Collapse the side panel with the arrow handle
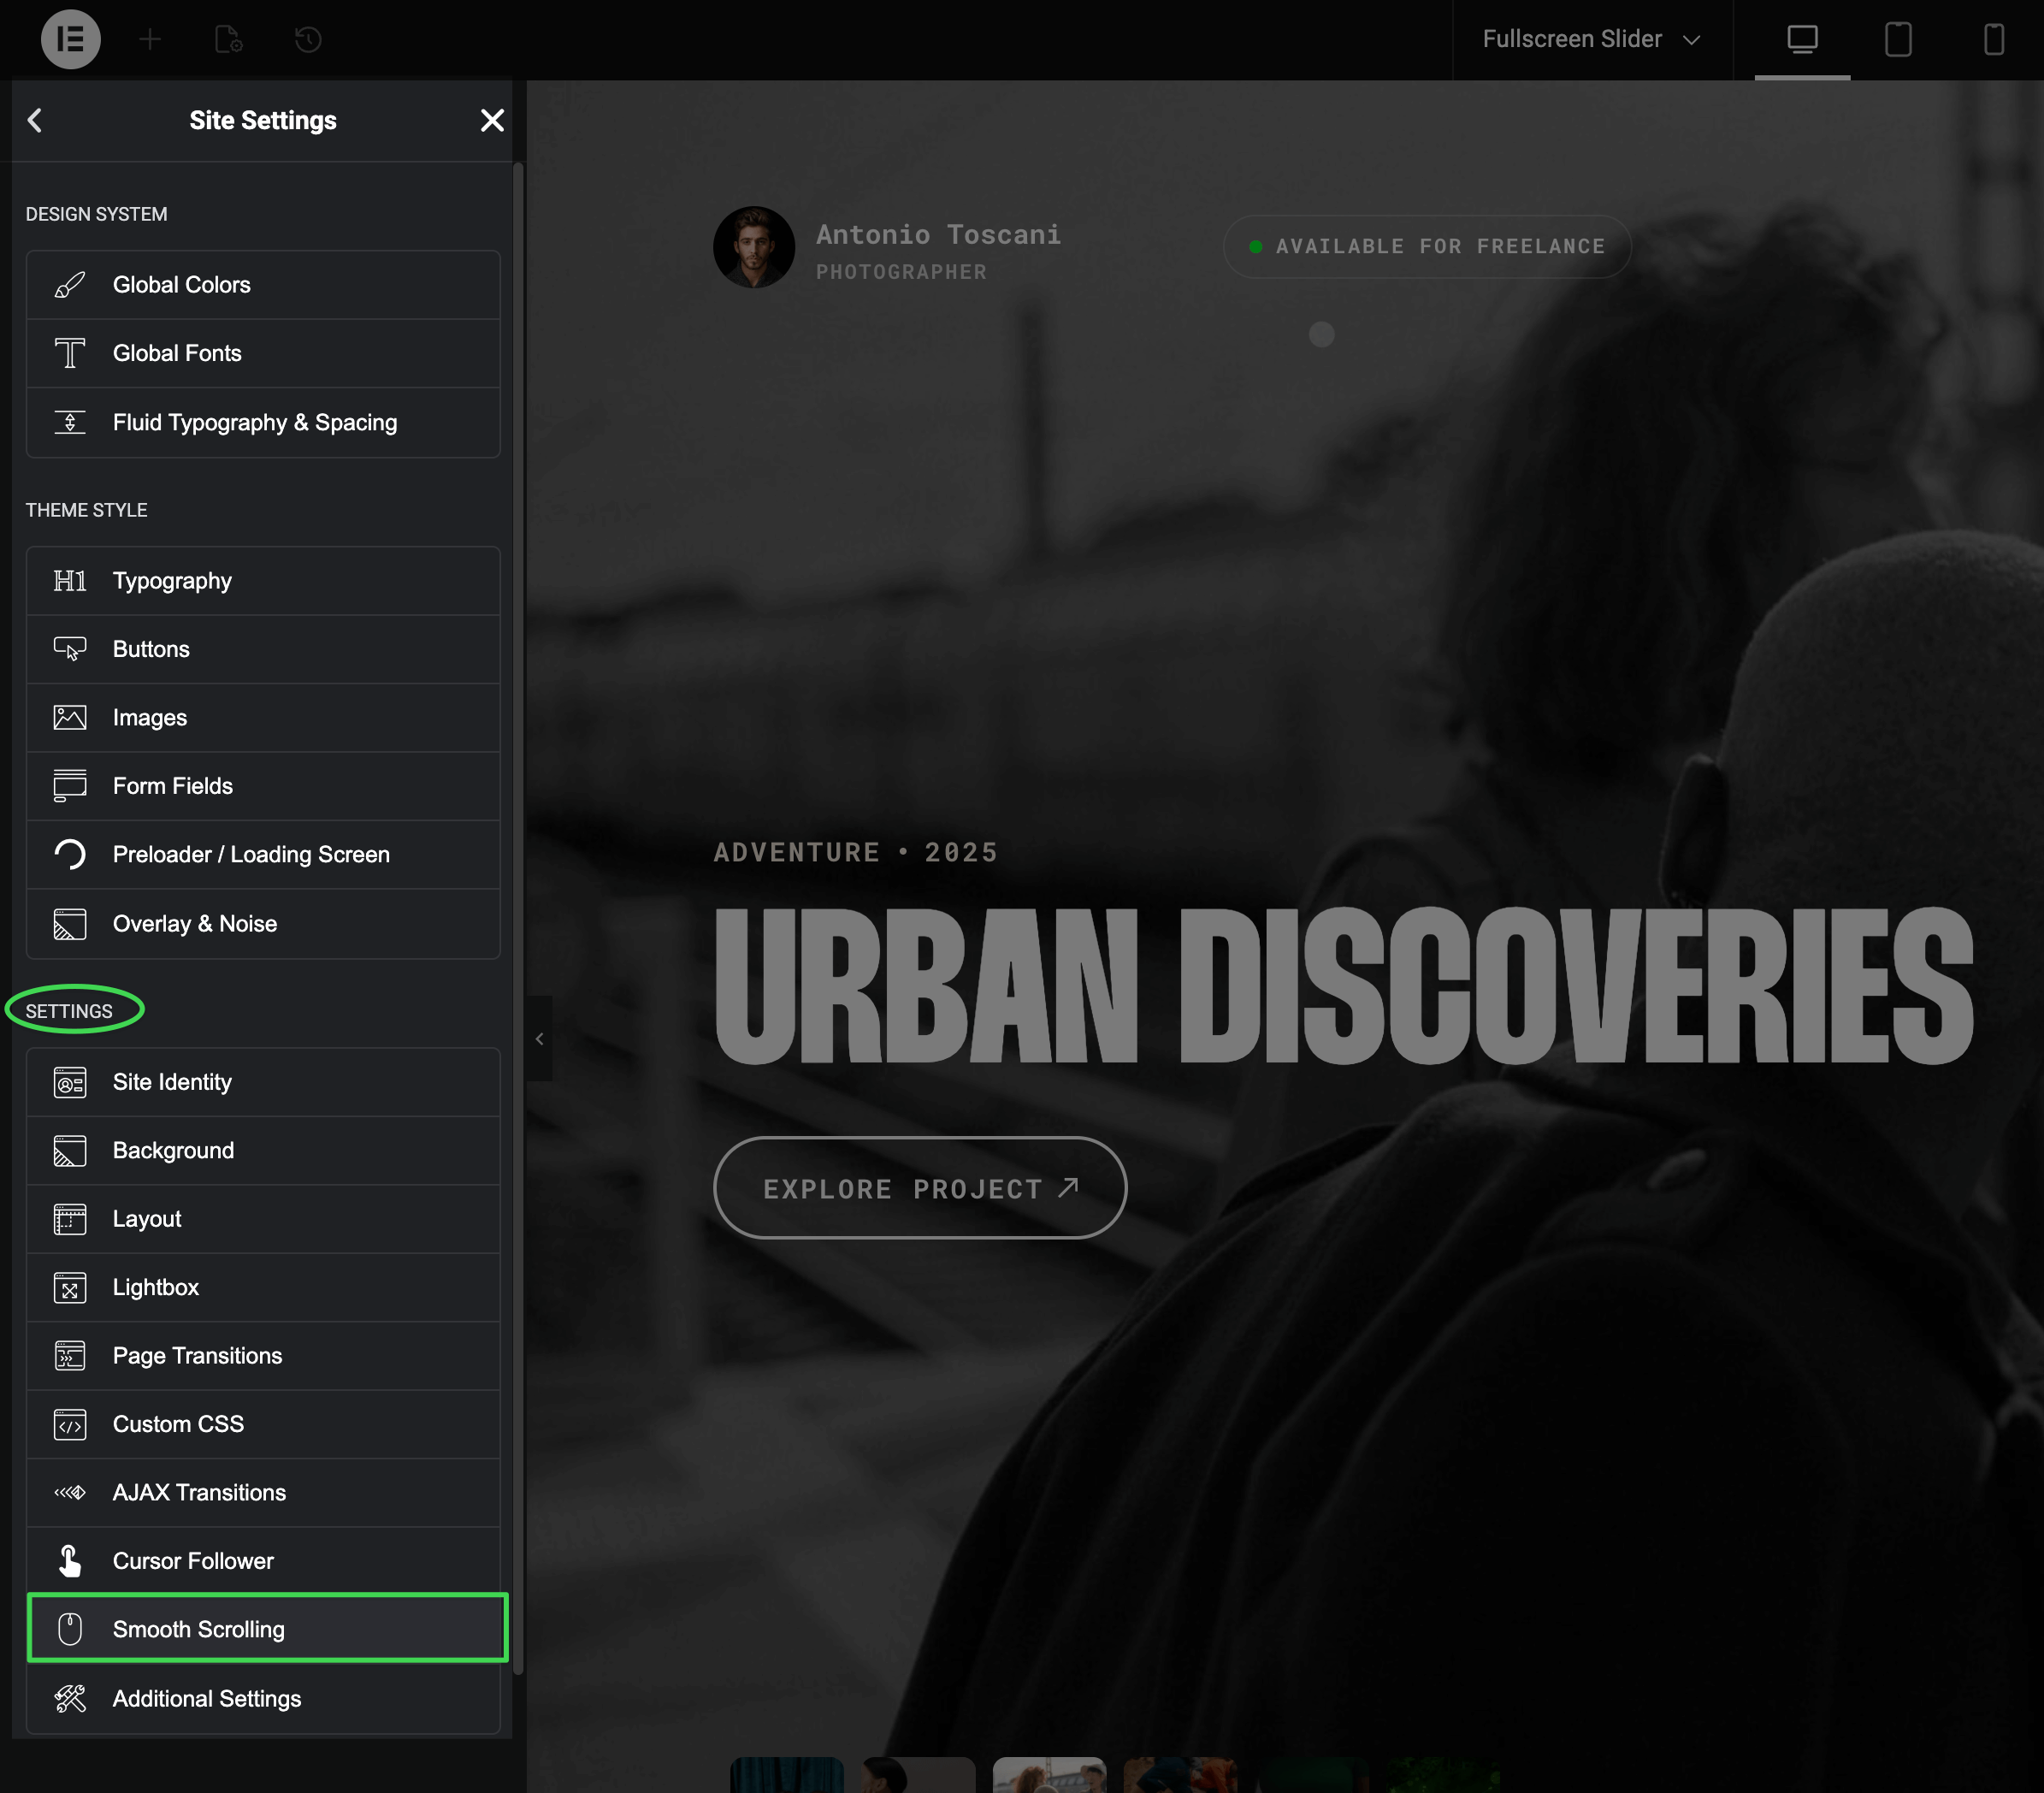Screen dimensions: 2044x1793 click(x=539, y=1038)
